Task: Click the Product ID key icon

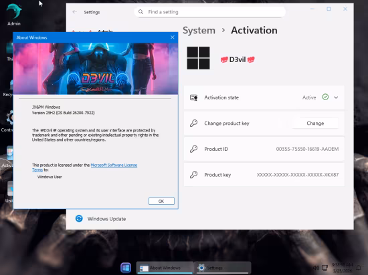Action: (x=193, y=149)
